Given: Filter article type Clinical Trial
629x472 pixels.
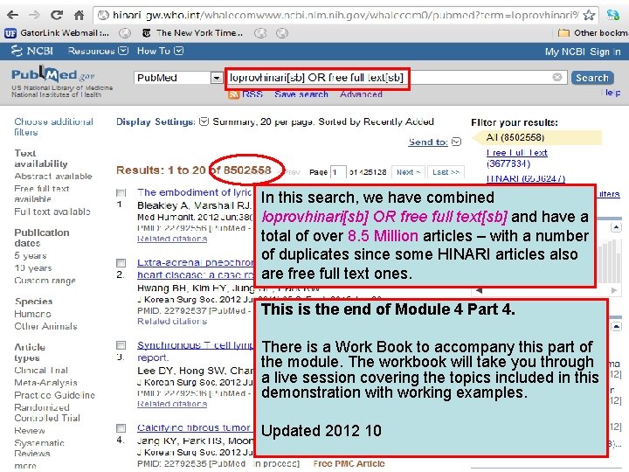Looking at the screenshot, I should pyautogui.click(x=41, y=370).
